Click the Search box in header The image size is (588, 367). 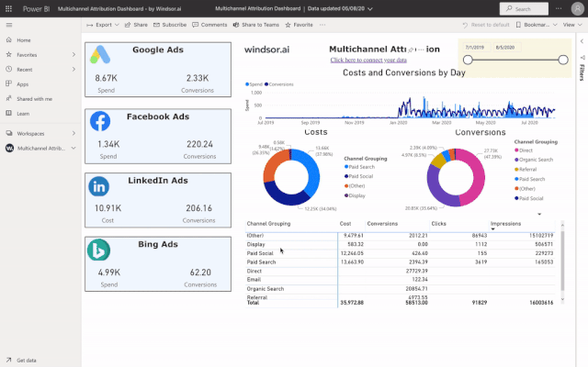pyautogui.click(x=524, y=8)
